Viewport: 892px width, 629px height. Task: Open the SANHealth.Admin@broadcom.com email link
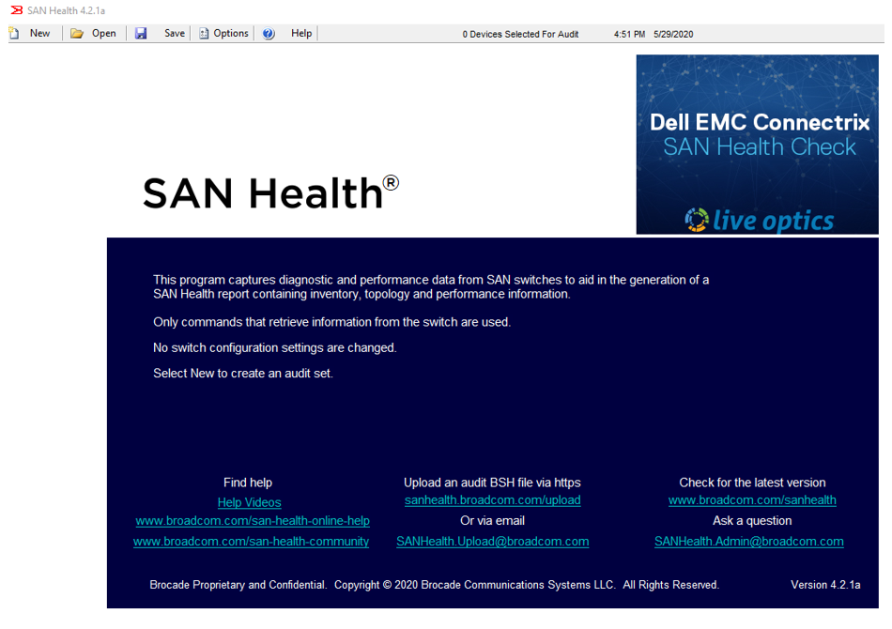point(748,542)
